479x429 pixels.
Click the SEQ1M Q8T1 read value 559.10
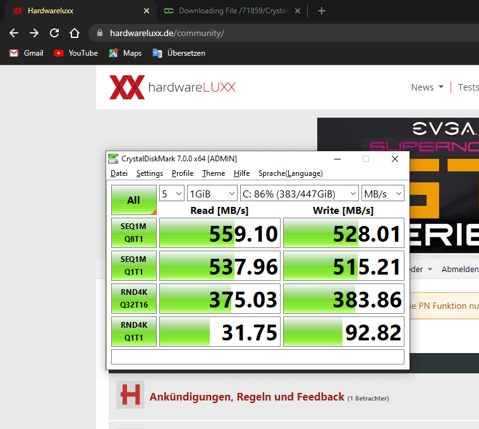(220, 233)
